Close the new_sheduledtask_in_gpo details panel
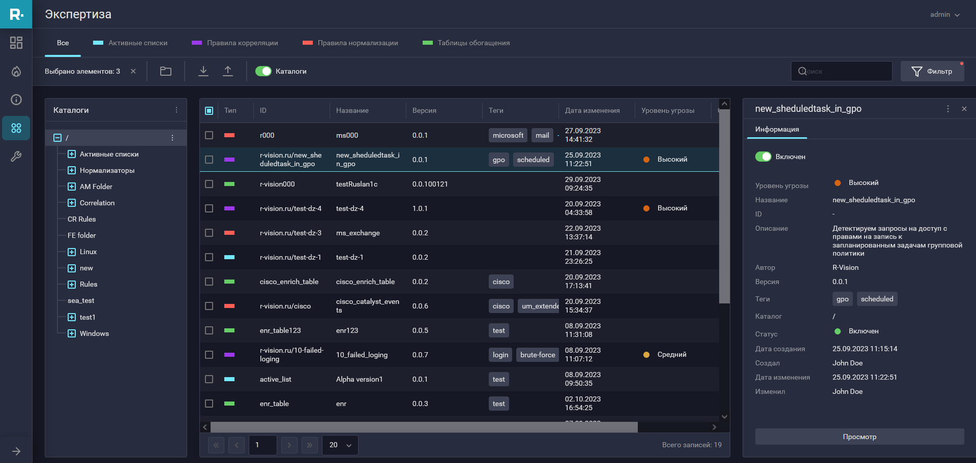Screen dimensions: 976x463 (x=964, y=109)
